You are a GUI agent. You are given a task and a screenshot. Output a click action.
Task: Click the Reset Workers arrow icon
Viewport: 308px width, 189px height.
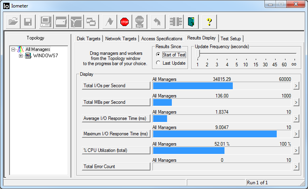[x=158, y=22]
